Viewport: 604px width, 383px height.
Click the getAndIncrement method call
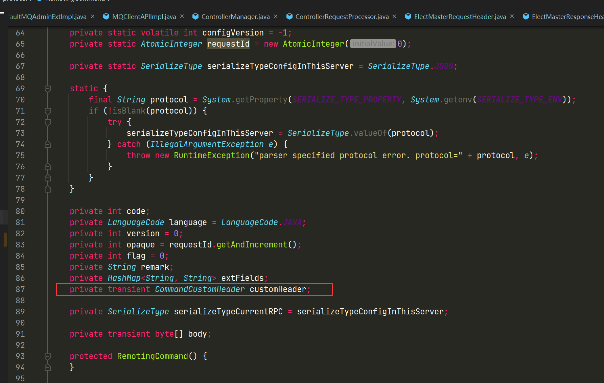[x=252, y=245]
